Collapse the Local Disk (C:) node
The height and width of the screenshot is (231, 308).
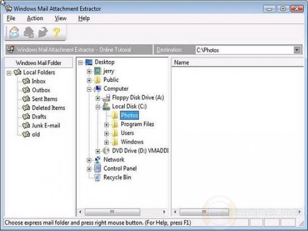click(97, 107)
